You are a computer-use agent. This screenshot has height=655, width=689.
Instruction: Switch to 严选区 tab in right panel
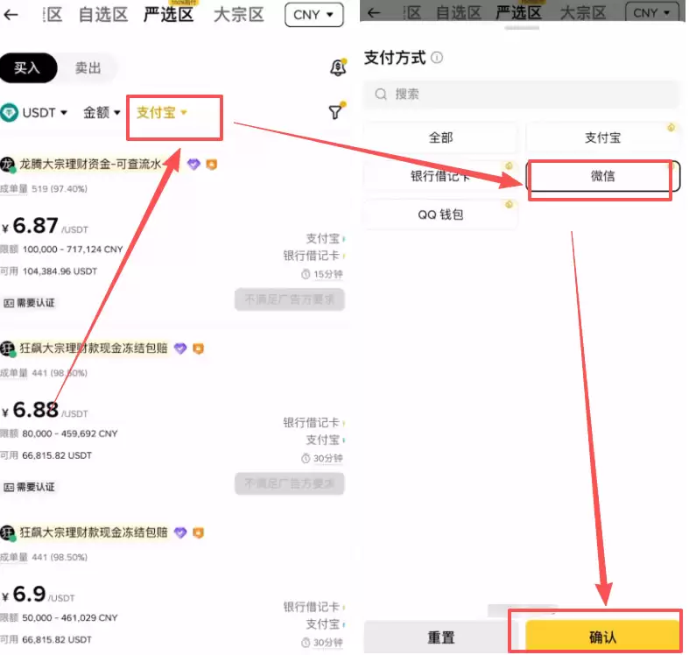(x=518, y=13)
